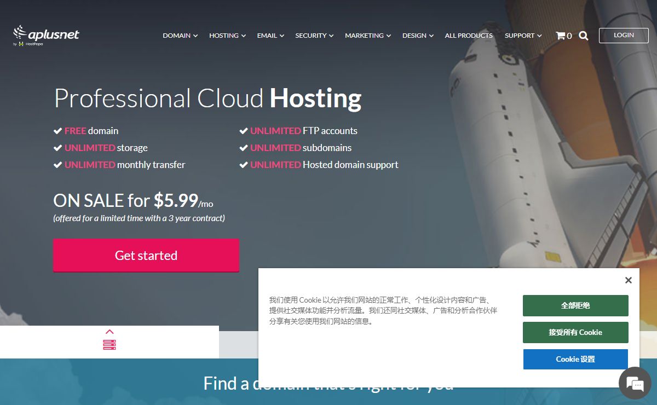The image size is (657, 405).
Task: Go to All Products
Action: [x=469, y=36]
